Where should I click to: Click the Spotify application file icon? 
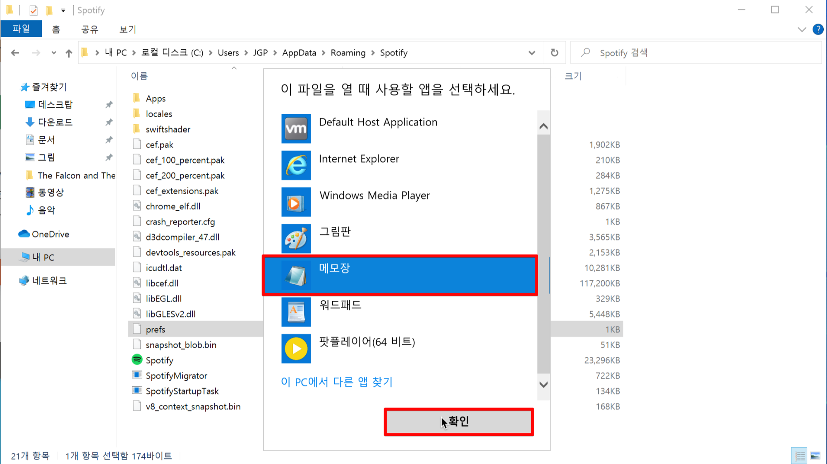pos(137,360)
